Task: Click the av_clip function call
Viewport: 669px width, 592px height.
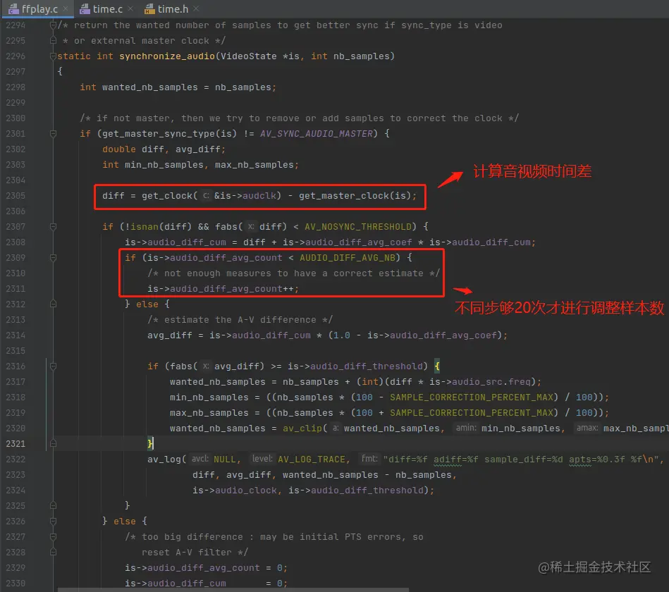Action: [302, 428]
